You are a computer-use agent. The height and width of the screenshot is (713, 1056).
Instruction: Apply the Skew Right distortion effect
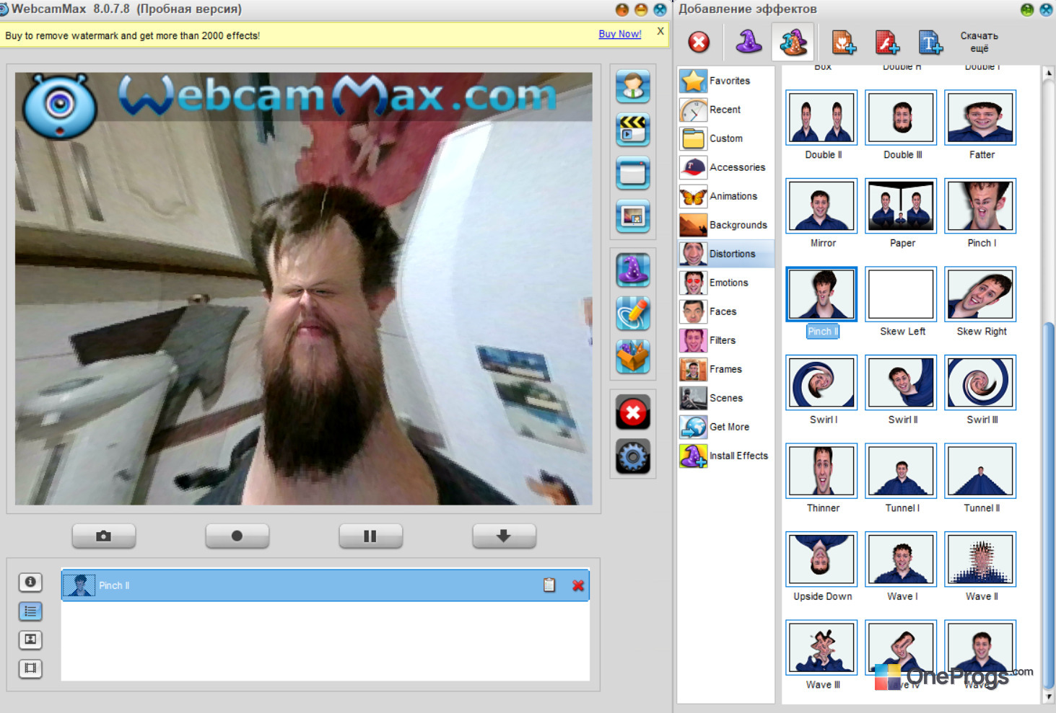point(981,294)
